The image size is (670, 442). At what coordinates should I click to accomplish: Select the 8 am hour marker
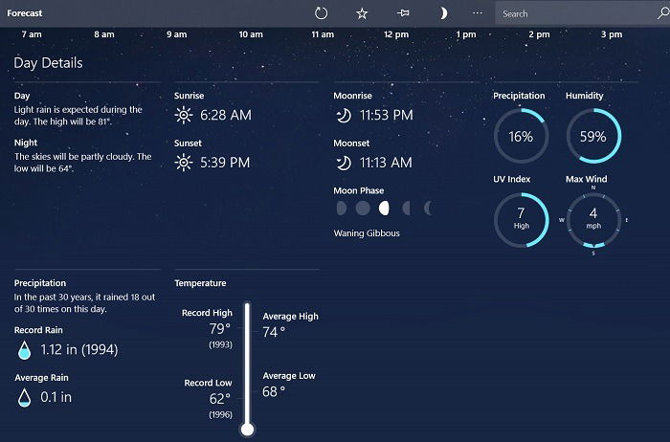pyautogui.click(x=104, y=34)
